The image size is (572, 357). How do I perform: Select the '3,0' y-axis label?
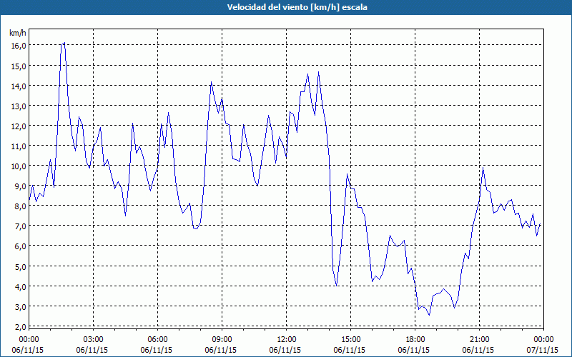tap(20, 307)
